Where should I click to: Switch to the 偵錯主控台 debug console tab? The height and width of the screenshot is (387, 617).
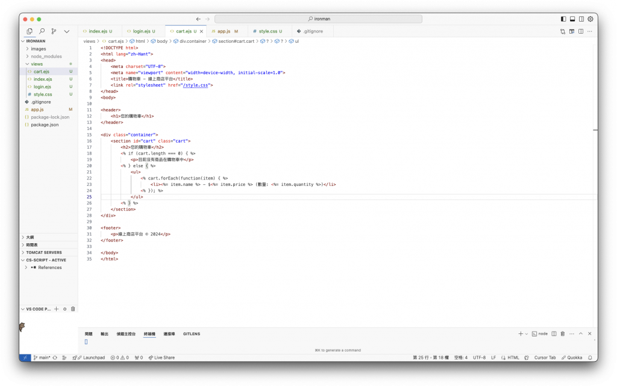[126, 334]
